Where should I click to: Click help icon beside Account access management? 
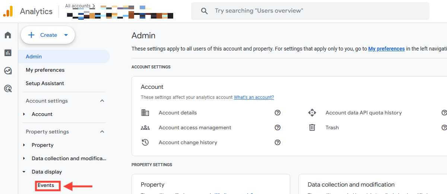pos(278,127)
